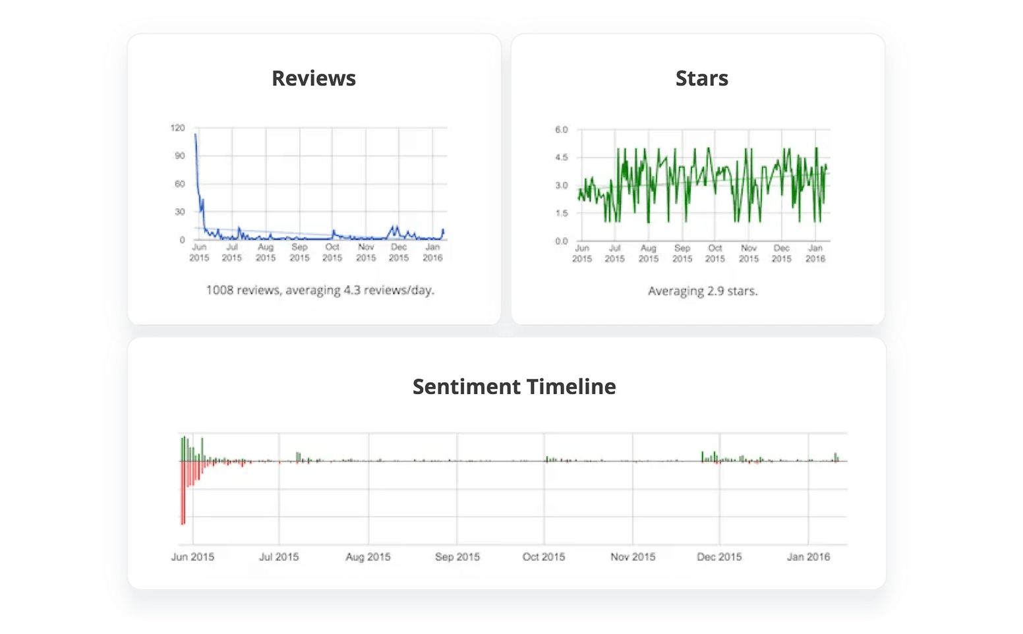
Task: Click 'Nov 2015' on the Reviews chart axis
Action: pyautogui.click(x=366, y=252)
